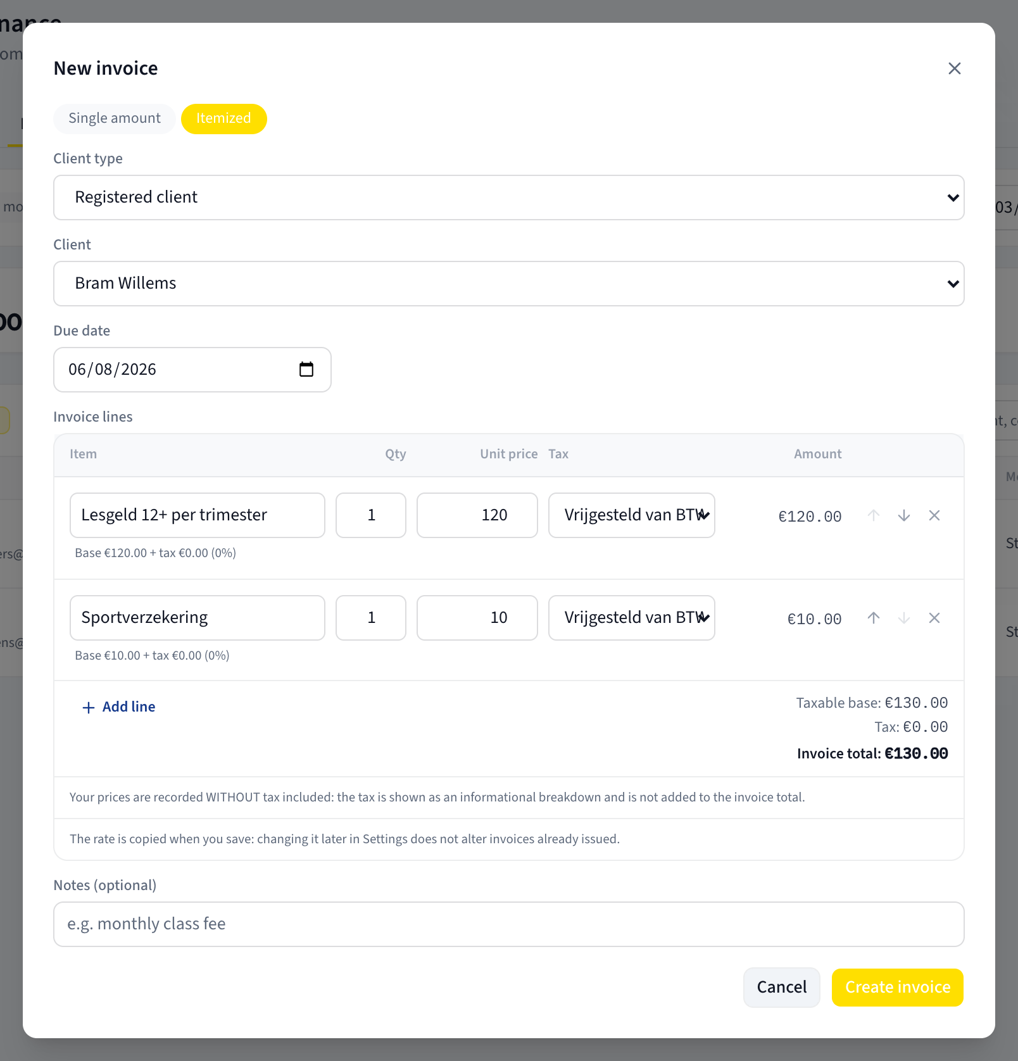The height and width of the screenshot is (1061, 1018).
Task: Remove the Sportverzekering invoice line
Action: 934,618
